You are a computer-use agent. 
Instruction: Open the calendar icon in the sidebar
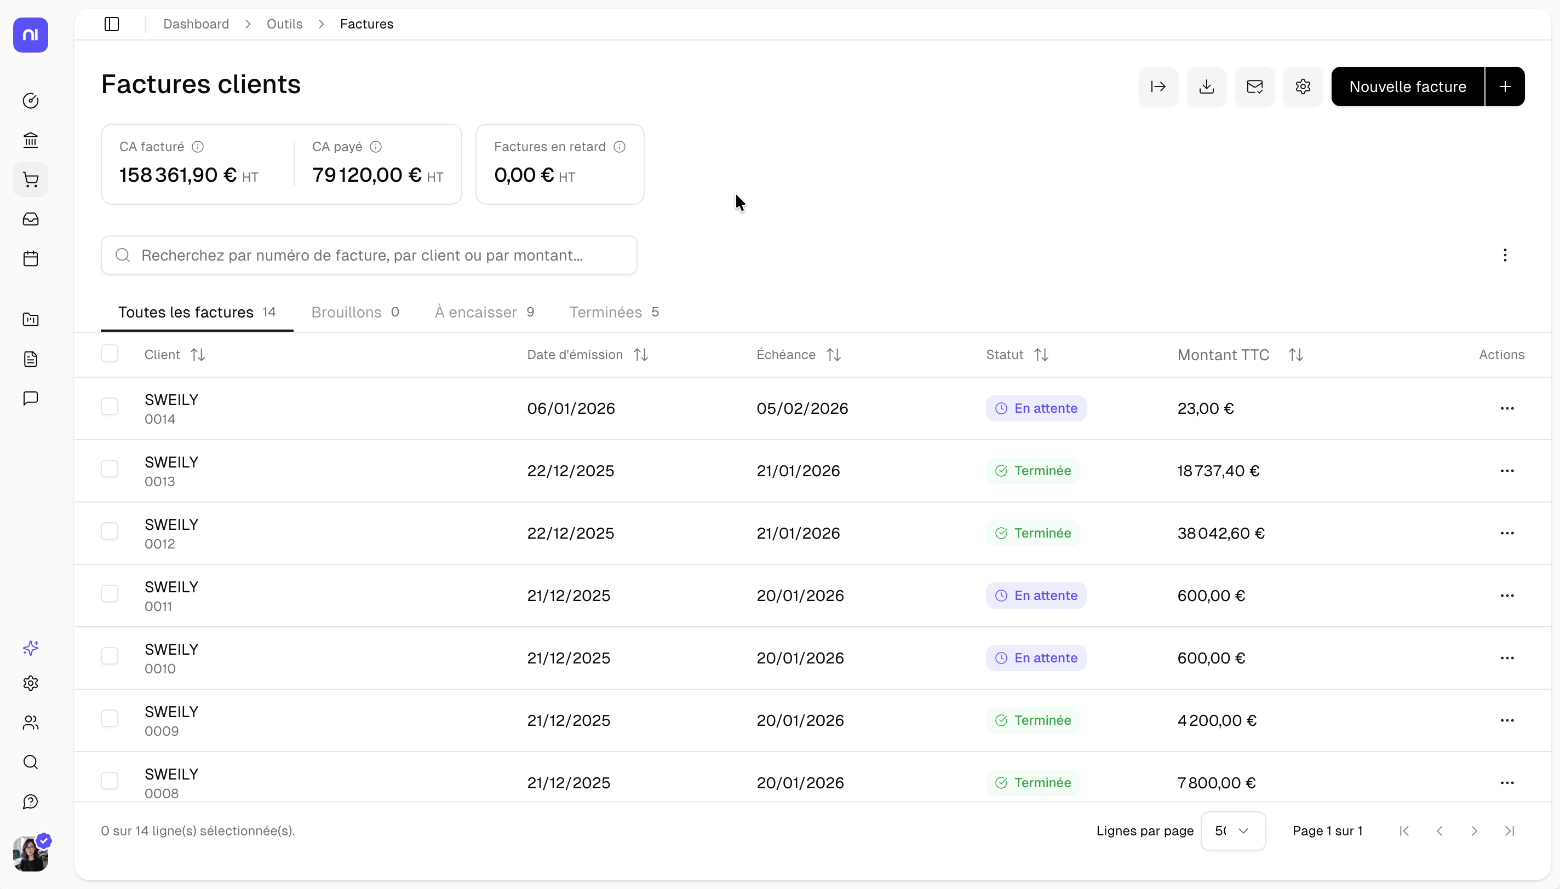(30, 258)
